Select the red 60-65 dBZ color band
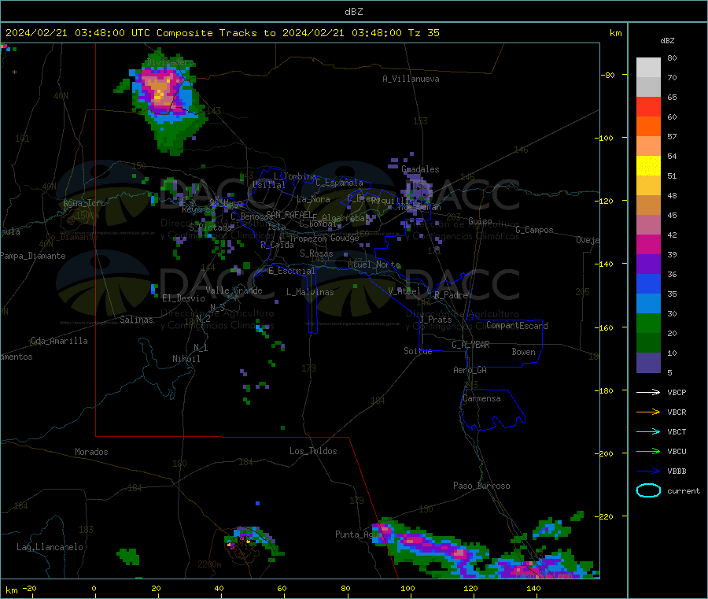The width and height of the screenshot is (708, 599). 648,106
